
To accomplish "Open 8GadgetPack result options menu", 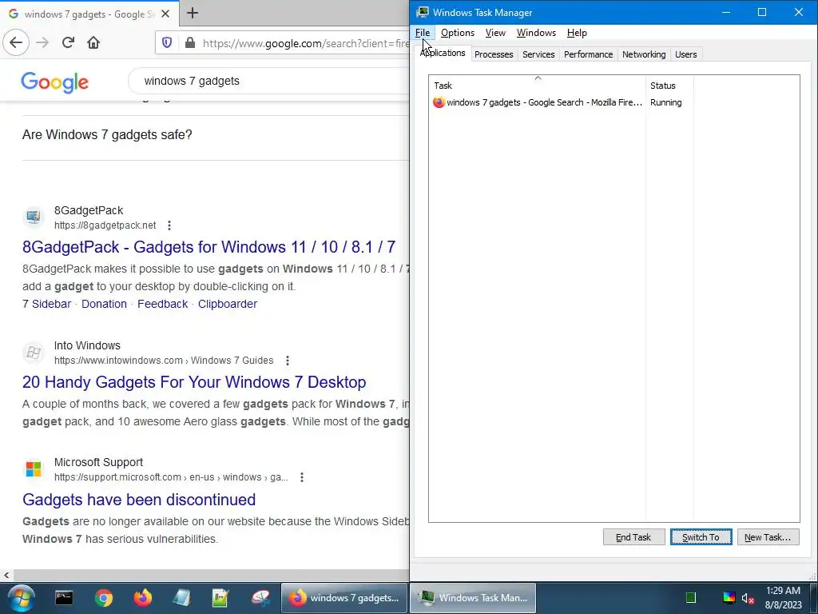I will (169, 225).
